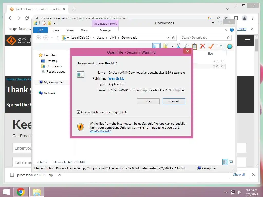Select Downloads in navigation pane
This screenshot has width=263, height=197.
[54, 66]
